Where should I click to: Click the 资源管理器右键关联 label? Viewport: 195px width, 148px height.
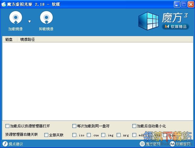click(x=21, y=135)
